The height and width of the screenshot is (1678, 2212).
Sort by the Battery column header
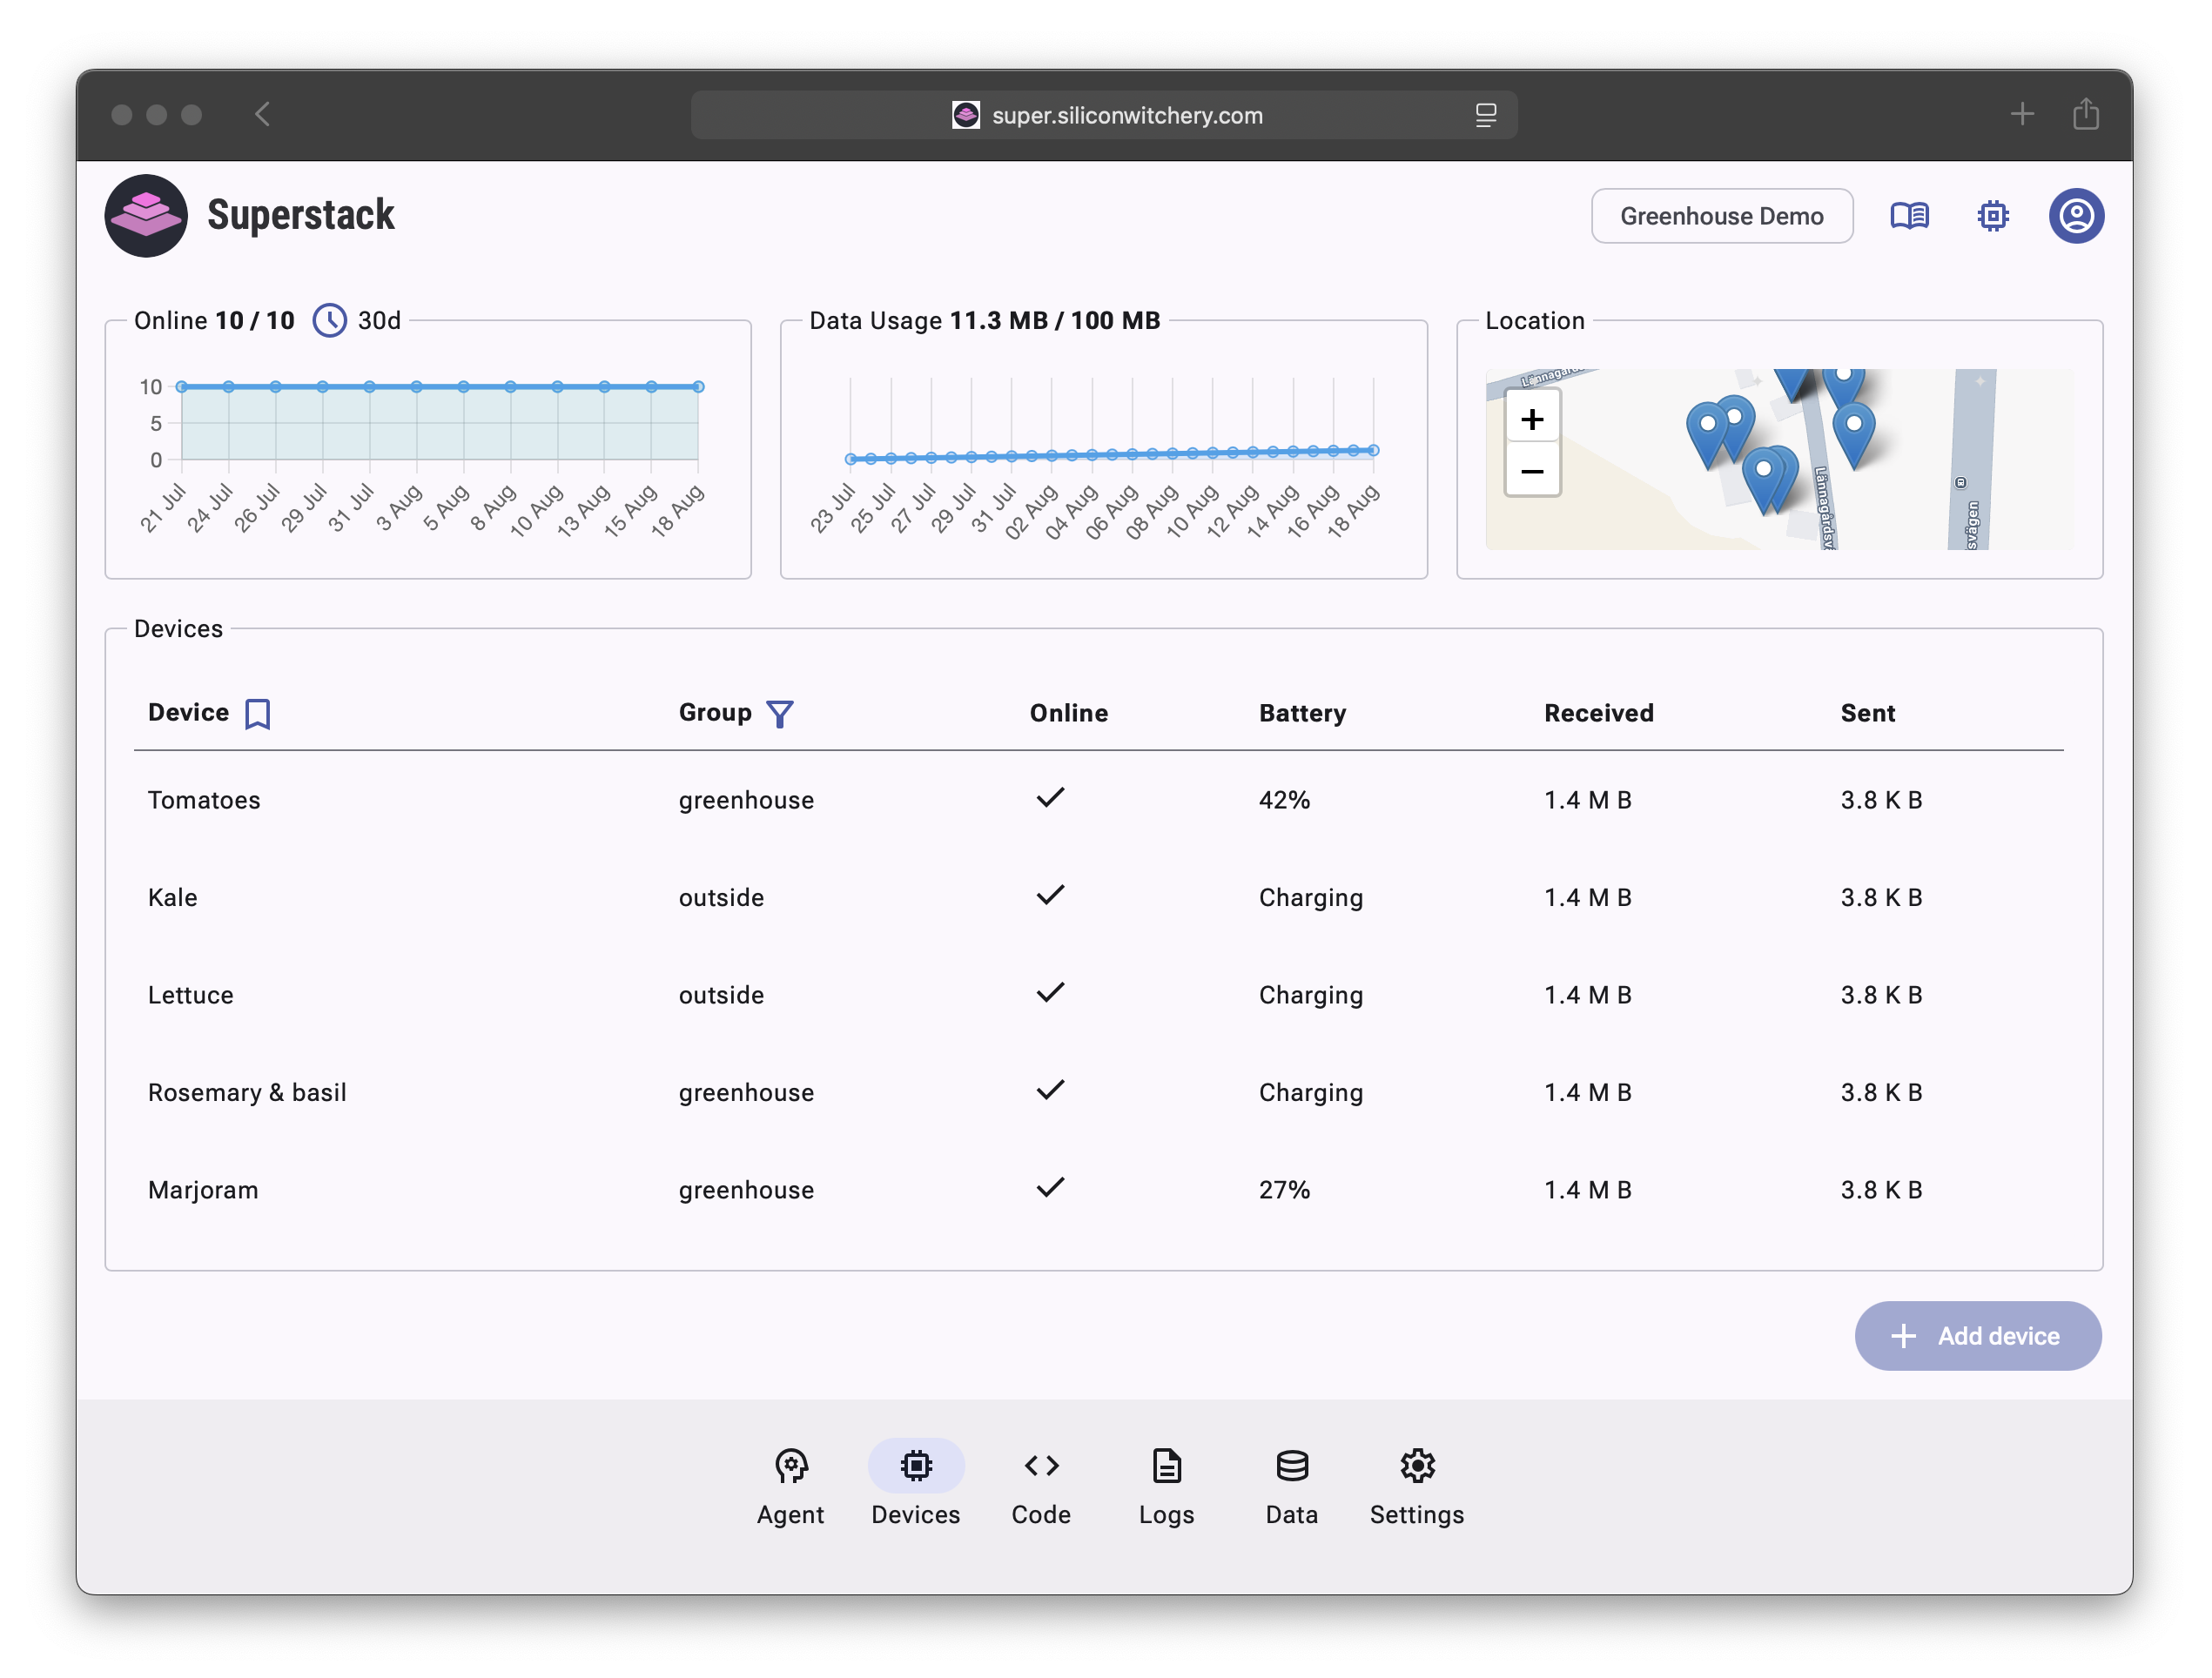click(1302, 713)
